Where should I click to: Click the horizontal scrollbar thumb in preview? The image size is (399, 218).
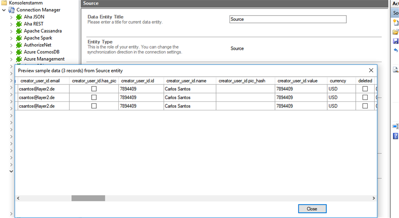(x=88, y=198)
